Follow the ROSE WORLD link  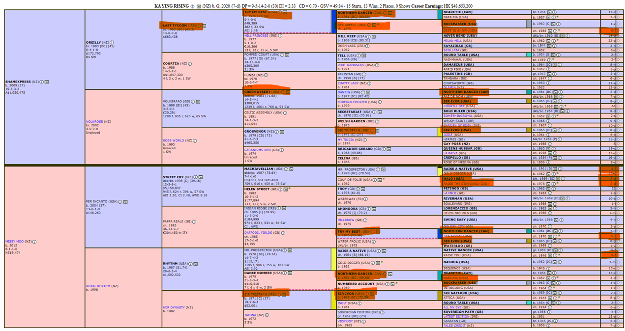tap(173, 140)
